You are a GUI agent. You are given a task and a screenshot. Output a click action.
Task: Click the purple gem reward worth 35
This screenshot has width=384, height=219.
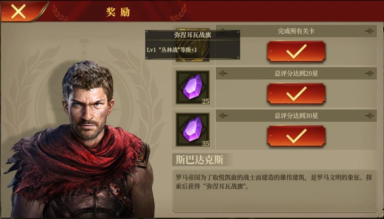193,130
